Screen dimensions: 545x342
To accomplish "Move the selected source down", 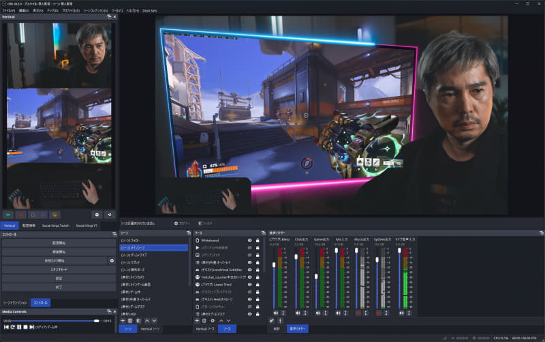I will click(228, 320).
